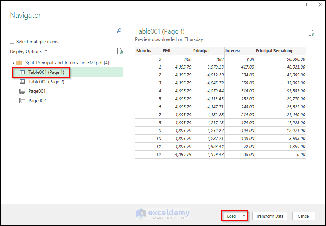Click the 384.00 interest cell
Image resolution: width=326 pixels, height=226 pixels.
coord(240,75)
